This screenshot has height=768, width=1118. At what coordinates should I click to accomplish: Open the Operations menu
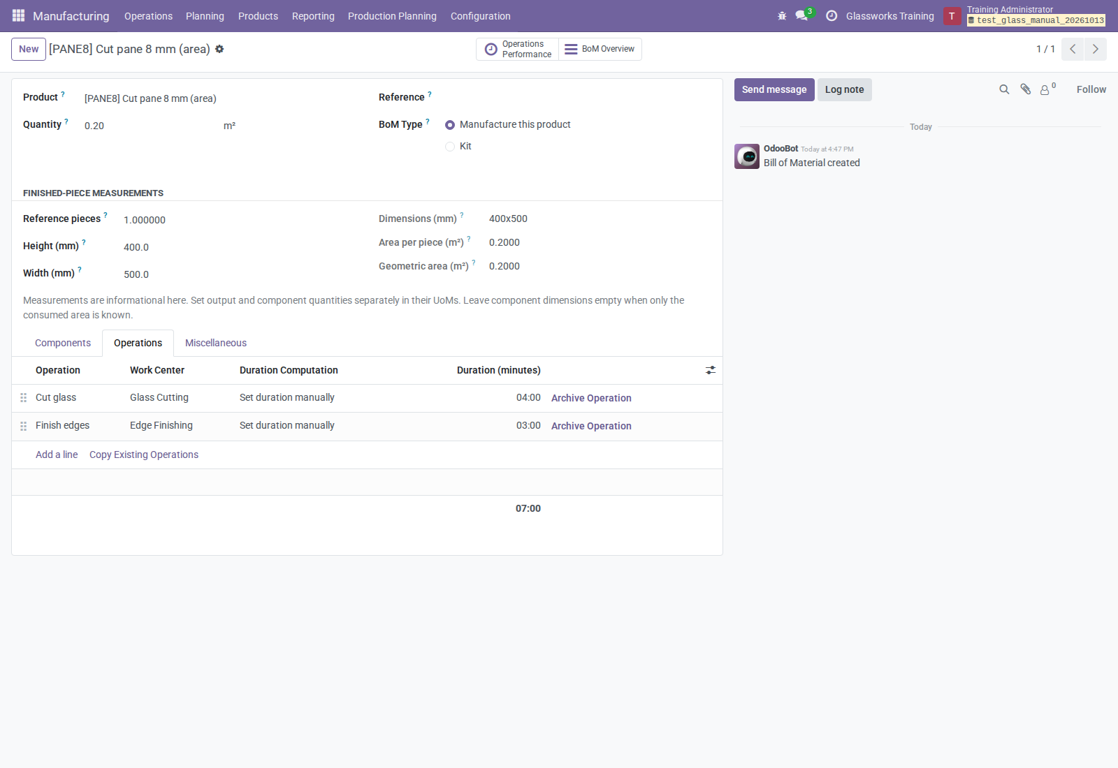pyautogui.click(x=148, y=16)
